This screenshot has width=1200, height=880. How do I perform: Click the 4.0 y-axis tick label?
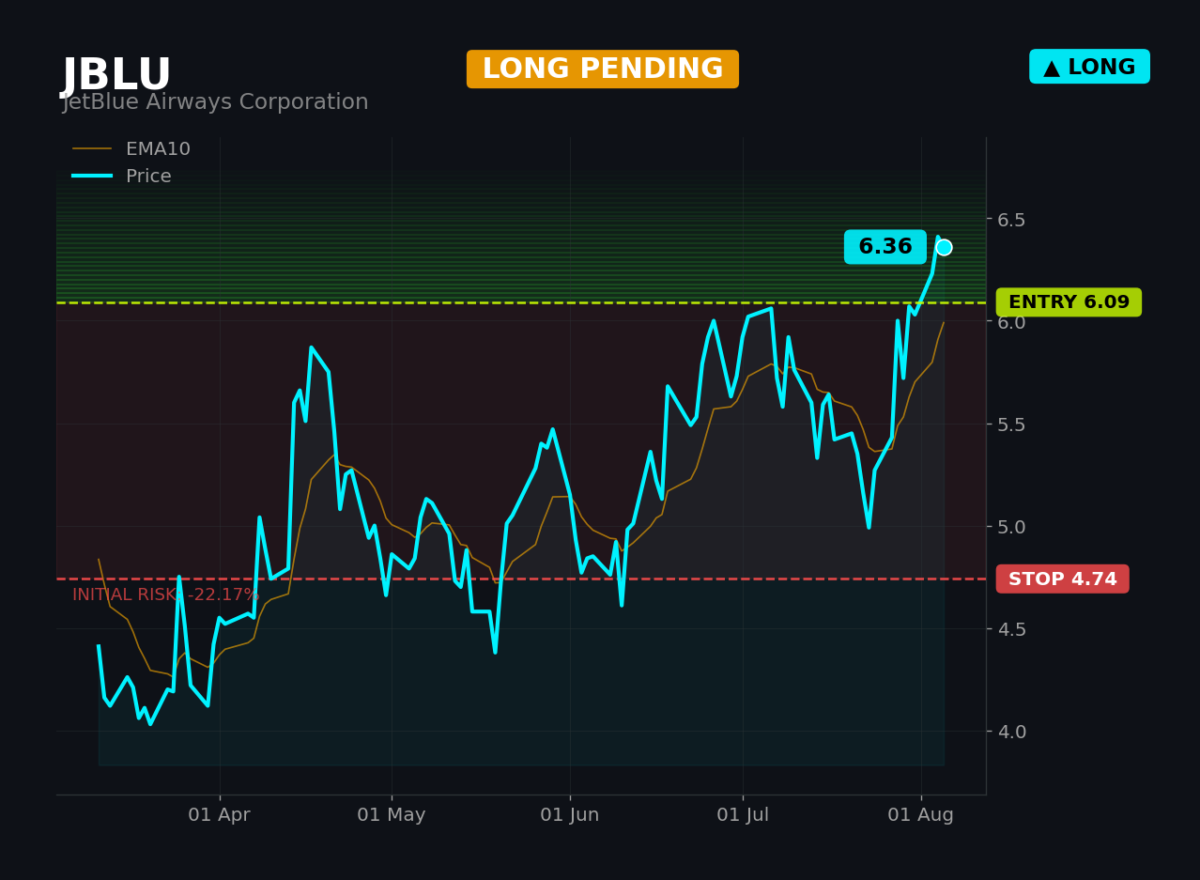(x=1010, y=732)
